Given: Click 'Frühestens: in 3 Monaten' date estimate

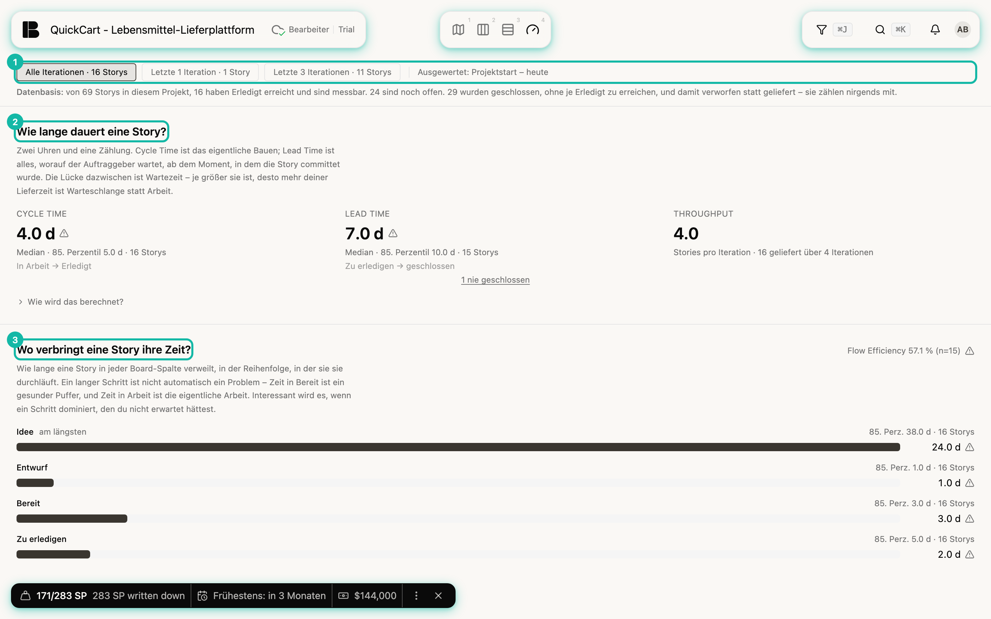Looking at the screenshot, I should tap(262, 596).
